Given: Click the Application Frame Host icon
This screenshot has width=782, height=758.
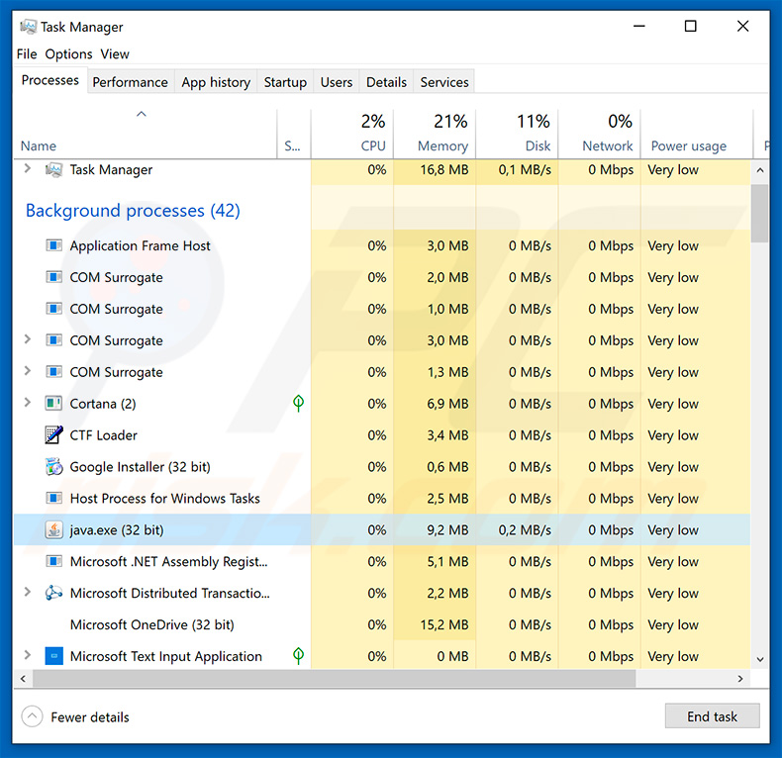Looking at the screenshot, I should click(x=53, y=245).
